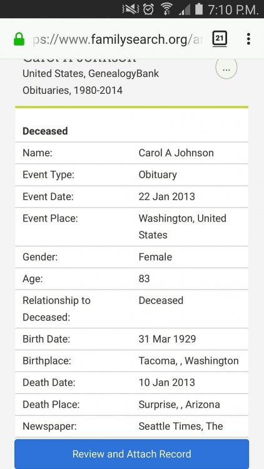Image resolution: width=264 pixels, height=469 pixels.
Task: Tap the Birth Date 31 Mar 1929 value
Action: [x=167, y=339]
